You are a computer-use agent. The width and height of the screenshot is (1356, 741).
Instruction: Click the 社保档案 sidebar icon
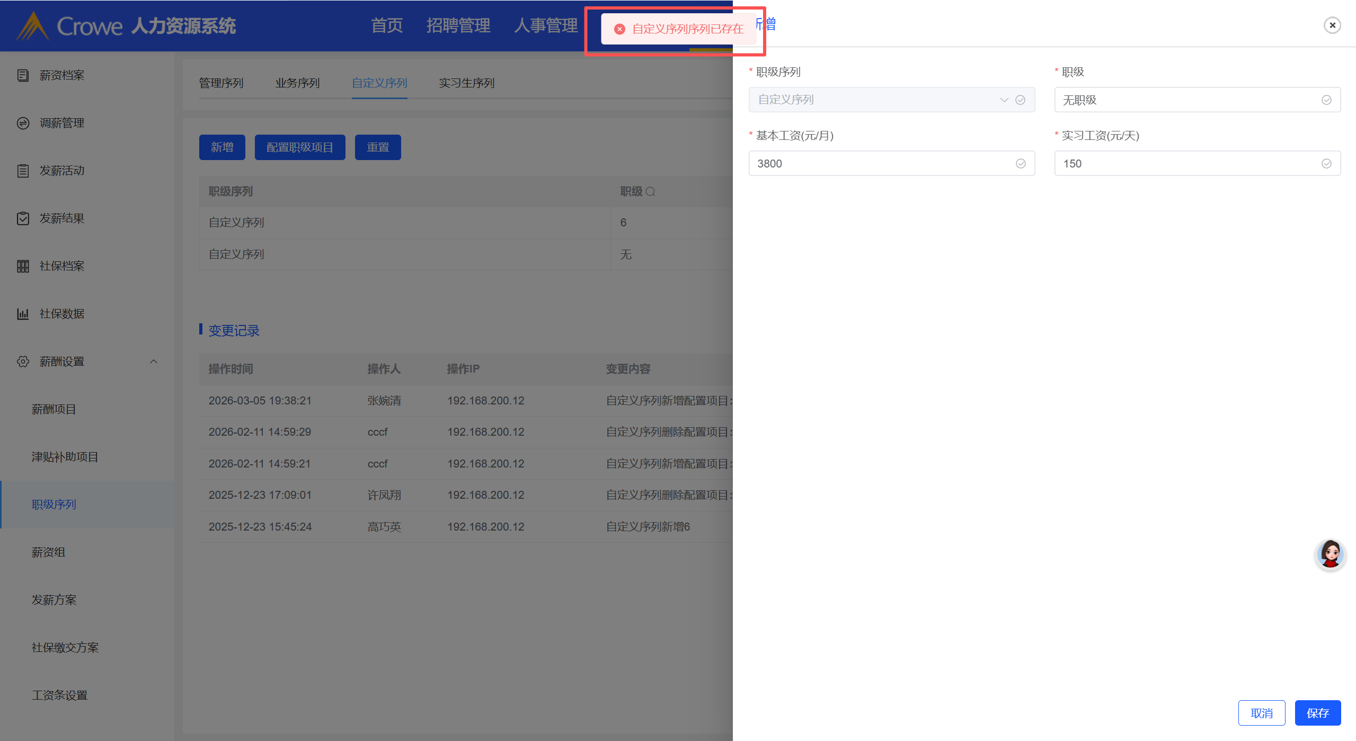pos(23,266)
